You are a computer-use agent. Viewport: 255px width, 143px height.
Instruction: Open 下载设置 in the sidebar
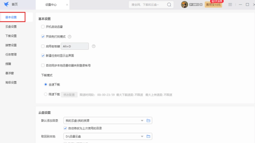point(11,36)
